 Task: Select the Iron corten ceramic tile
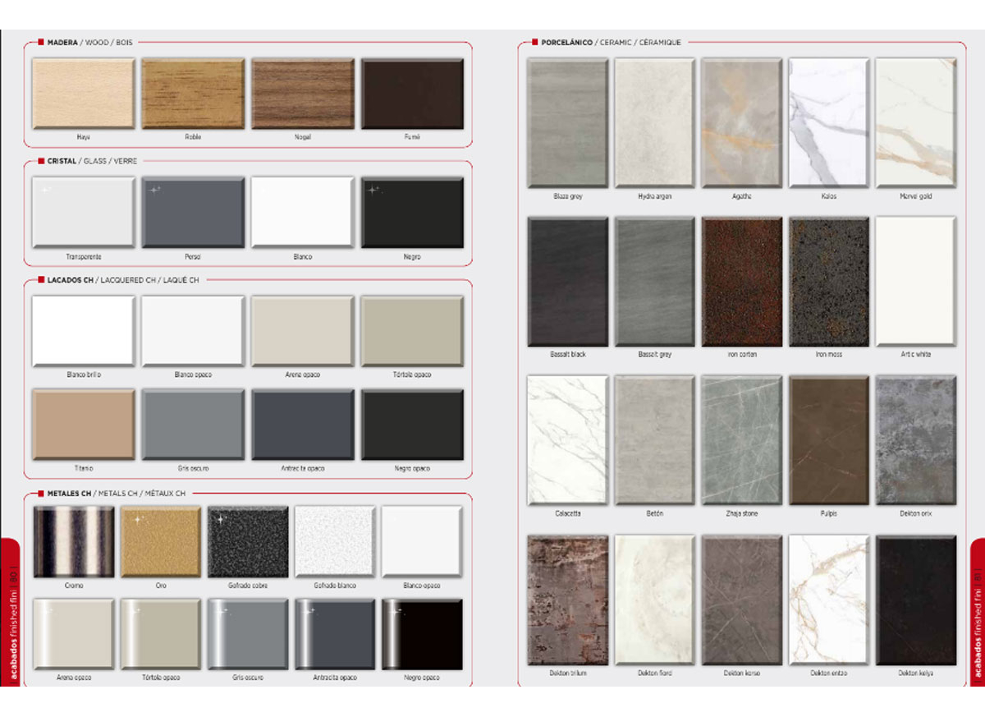pos(742,282)
